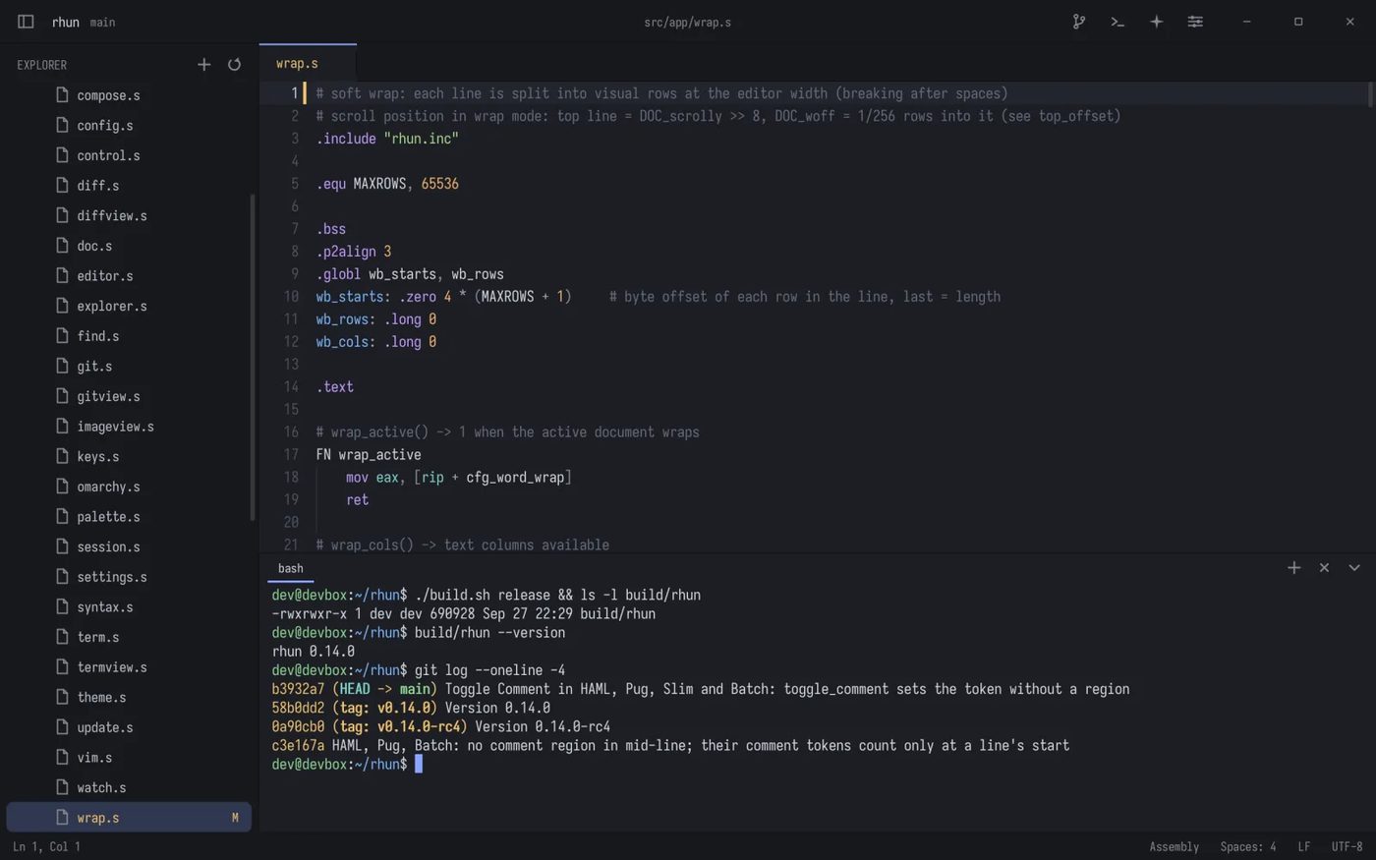Viewport: 1376px width, 860px height.
Task: Add a new file in Explorer with plus icon
Action: 203,65
